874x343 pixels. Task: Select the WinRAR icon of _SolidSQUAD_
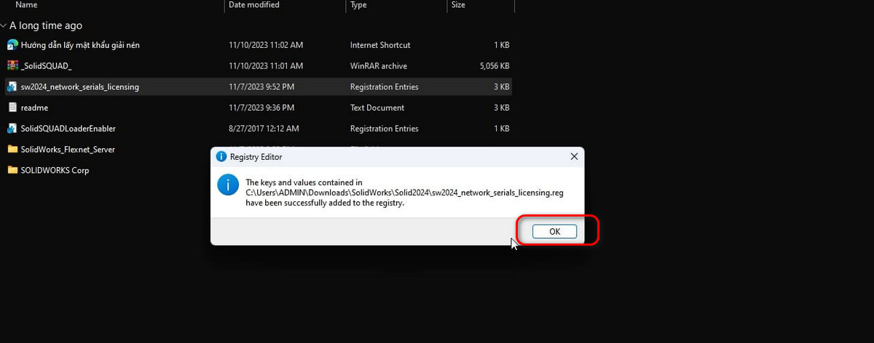click(x=12, y=66)
